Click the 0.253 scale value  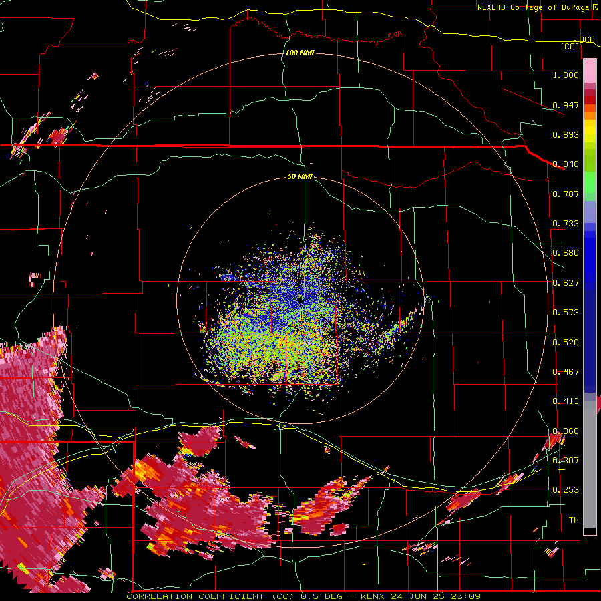[x=566, y=490]
